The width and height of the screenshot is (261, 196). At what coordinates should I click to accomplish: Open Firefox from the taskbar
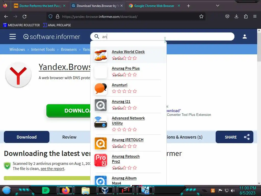pyautogui.click(x=66, y=190)
